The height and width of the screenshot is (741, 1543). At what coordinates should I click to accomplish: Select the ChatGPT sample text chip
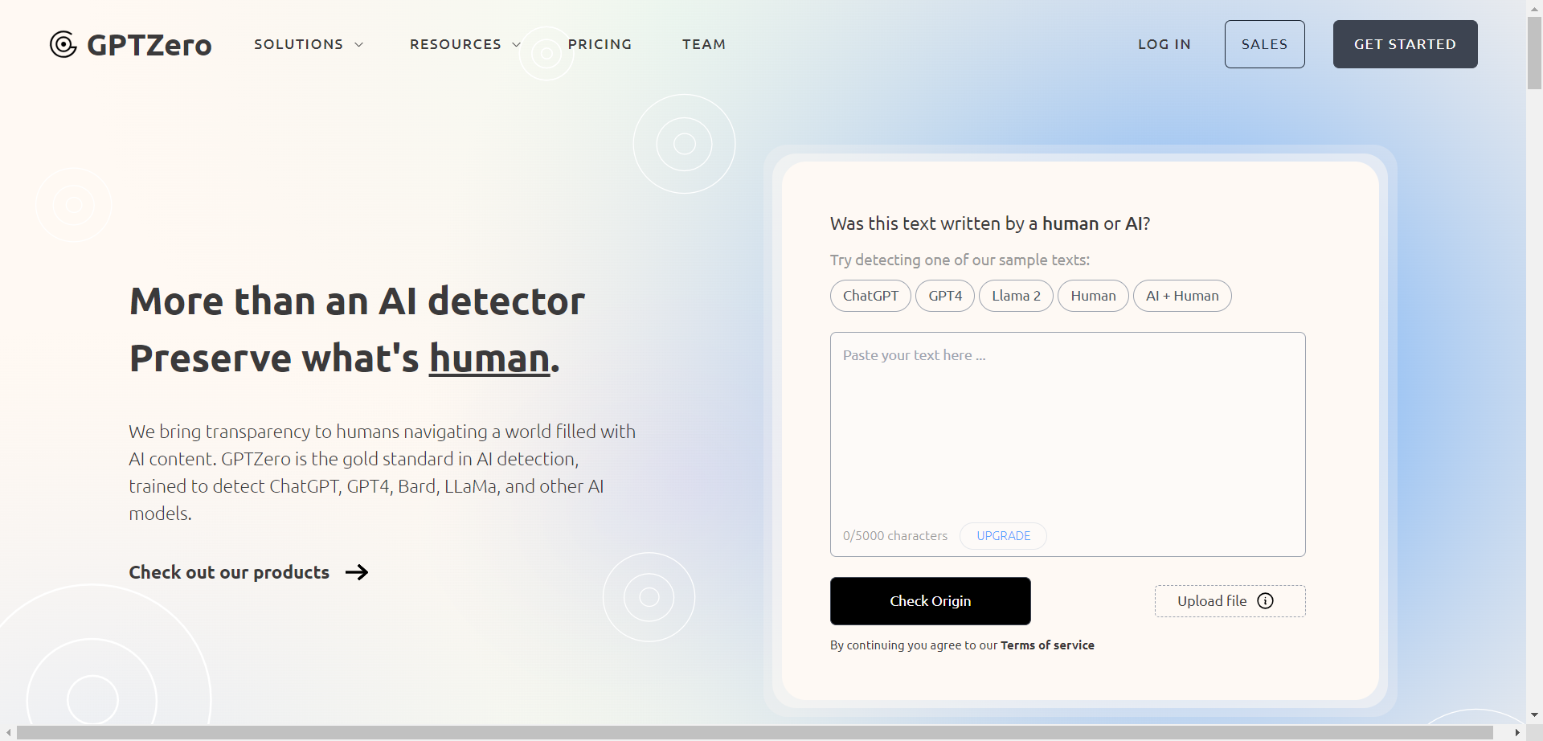coord(870,296)
